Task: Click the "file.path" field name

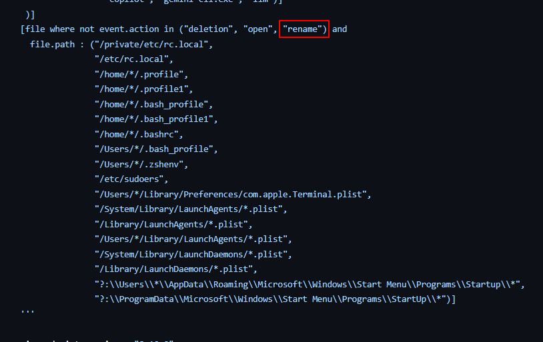Action: 52,45
